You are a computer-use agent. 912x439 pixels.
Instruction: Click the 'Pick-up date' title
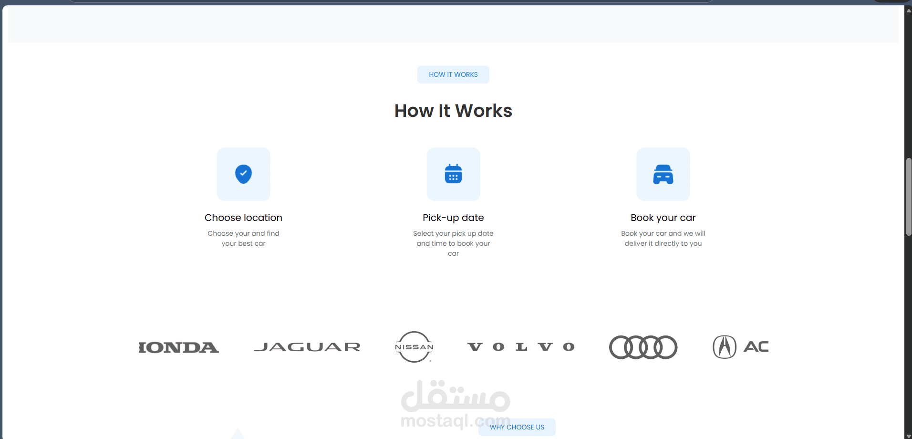tap(453, 218)
